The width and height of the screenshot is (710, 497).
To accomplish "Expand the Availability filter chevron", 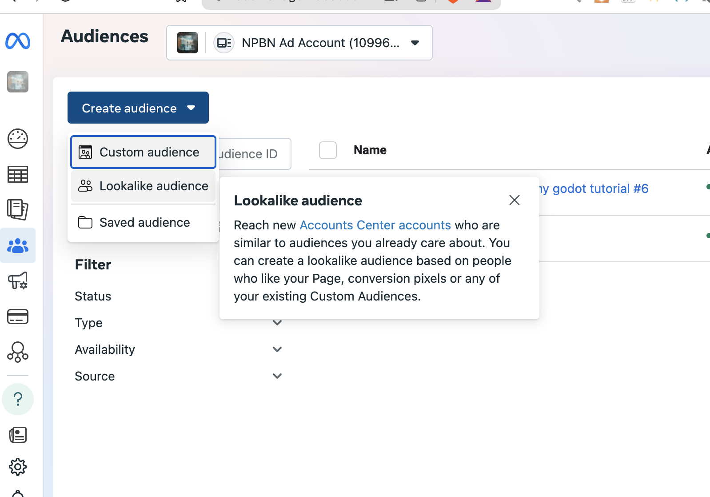I will click(277, 349).
